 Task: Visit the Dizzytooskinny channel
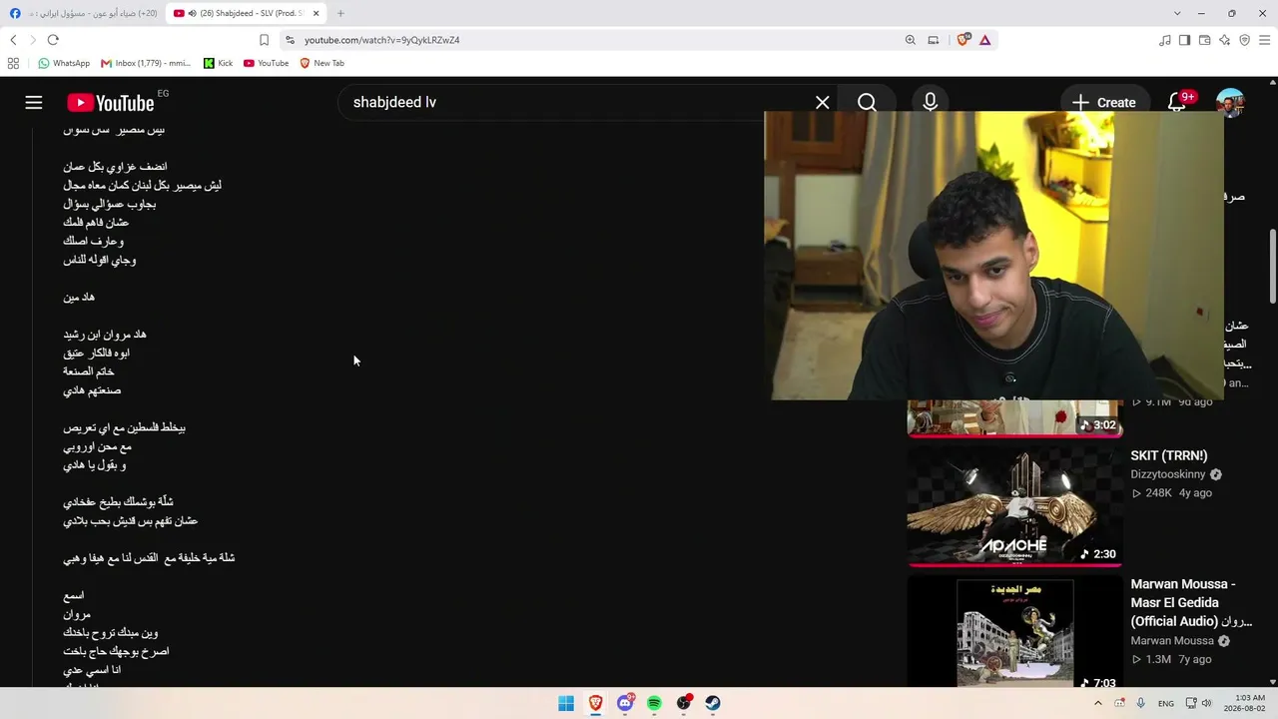click(1168, 474)
